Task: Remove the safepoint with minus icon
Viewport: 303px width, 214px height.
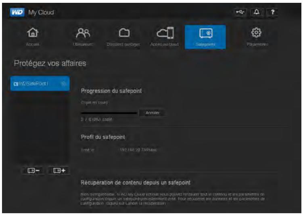Action: point(33,171)
